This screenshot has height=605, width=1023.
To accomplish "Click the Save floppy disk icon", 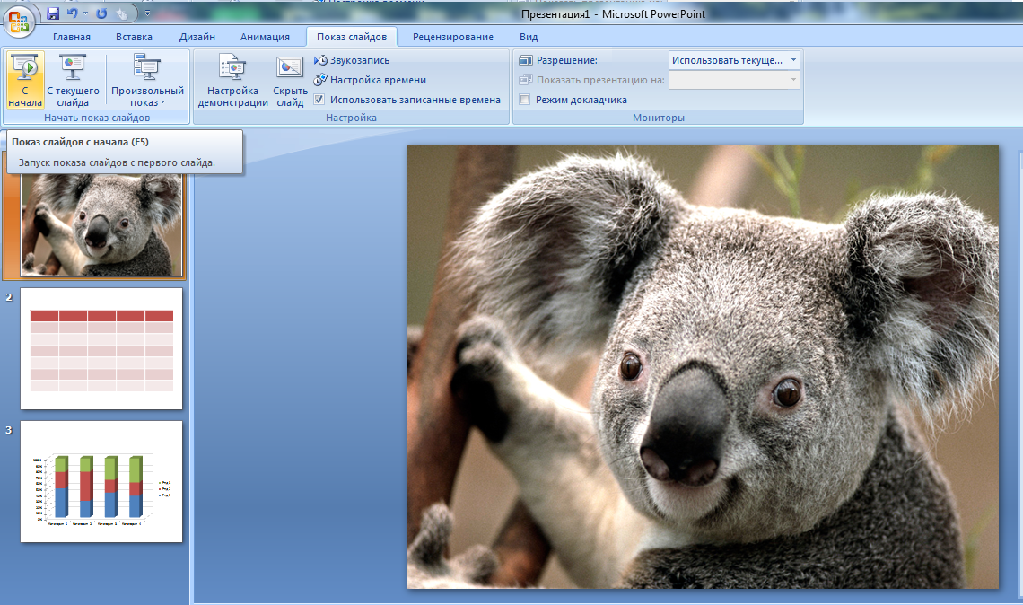I will coord(52,13).
